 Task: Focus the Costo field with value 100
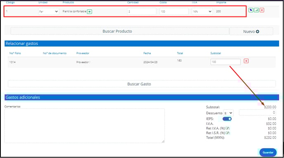tap(174, 12)
